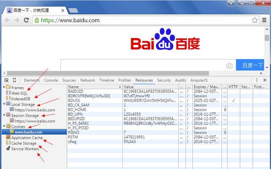Image resolution: width=271 pixels, height=169 pixels.
Task: Switch to the Audits tab
Action: click(x=180, y=80)
